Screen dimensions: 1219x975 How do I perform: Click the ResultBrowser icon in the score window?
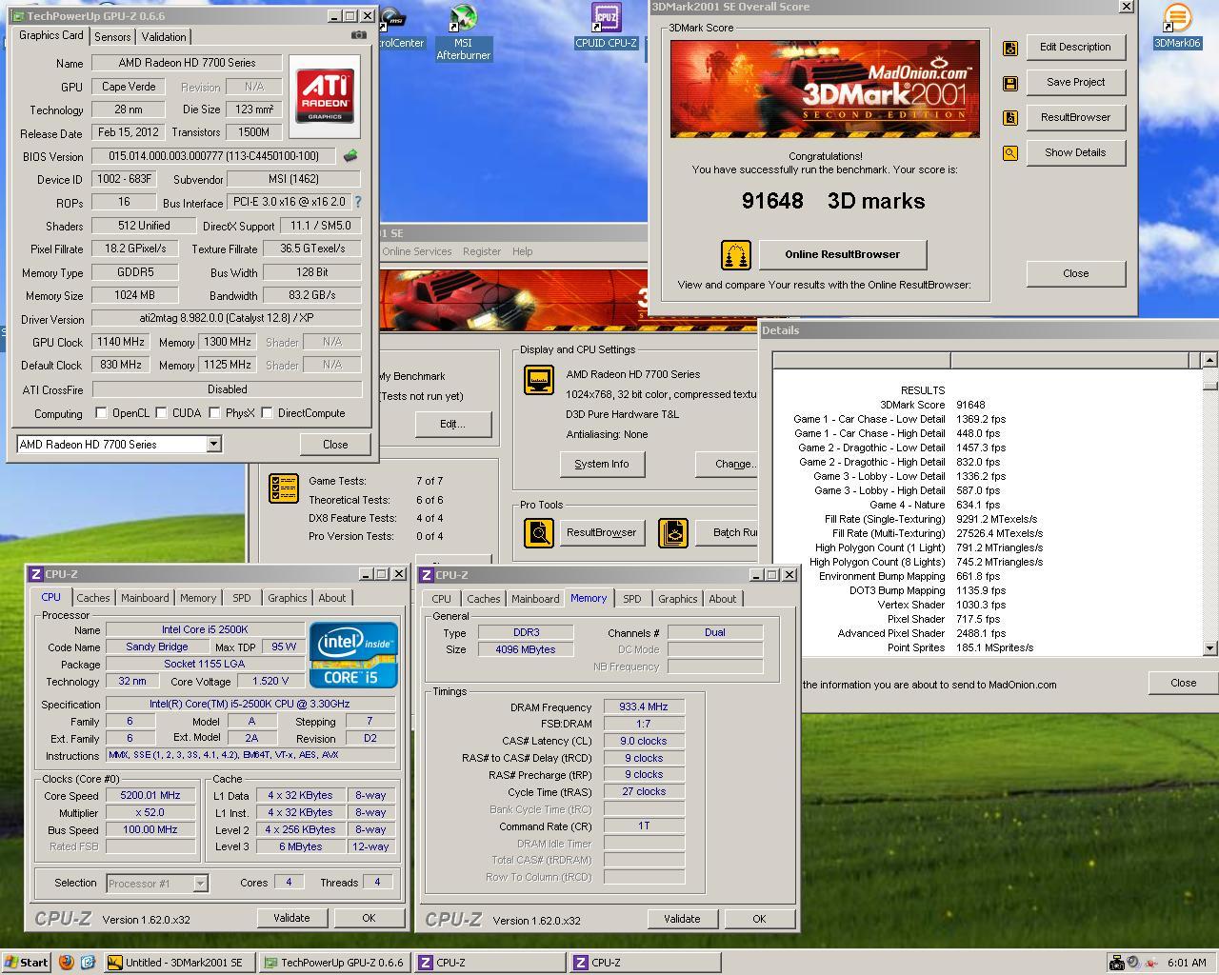[x=1010, y=118]
